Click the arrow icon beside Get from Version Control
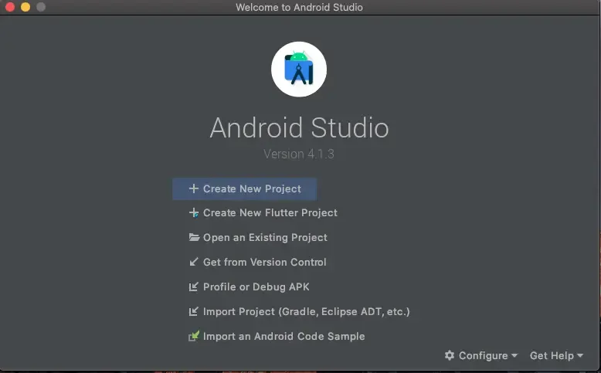This screenshot has width=601, height=373. (194, 263)
